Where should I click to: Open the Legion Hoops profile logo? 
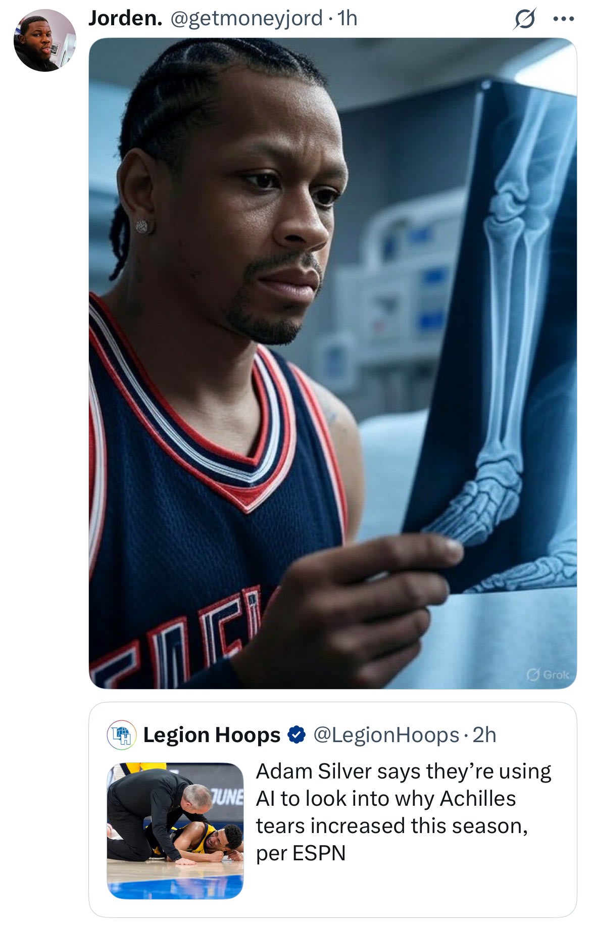pos(122,735)
